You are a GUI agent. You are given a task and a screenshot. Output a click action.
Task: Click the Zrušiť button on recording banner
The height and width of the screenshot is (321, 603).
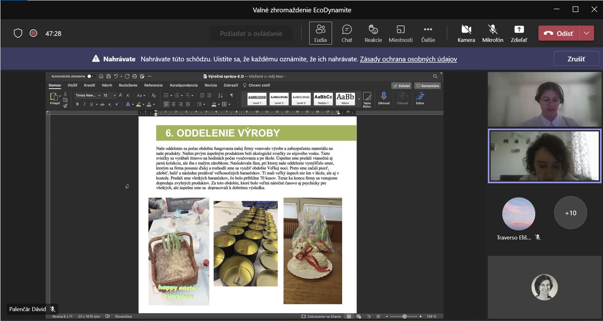pyautogui.click(x=576, y=59)
